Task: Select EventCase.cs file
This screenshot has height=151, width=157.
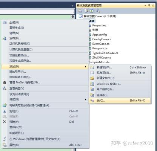Action: pyautogui.click(x=101, y=44)
